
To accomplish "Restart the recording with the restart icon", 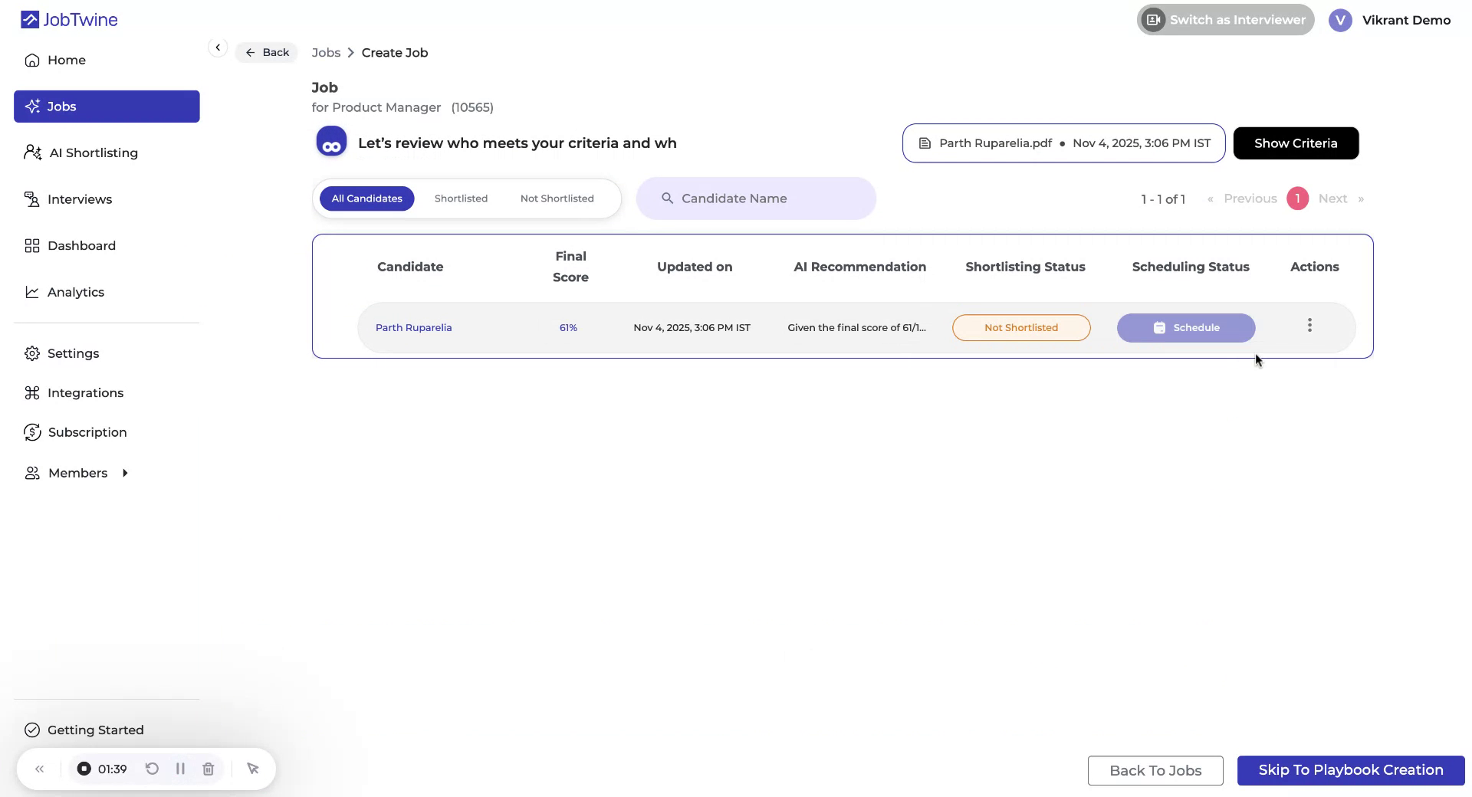I will point(151,769).
